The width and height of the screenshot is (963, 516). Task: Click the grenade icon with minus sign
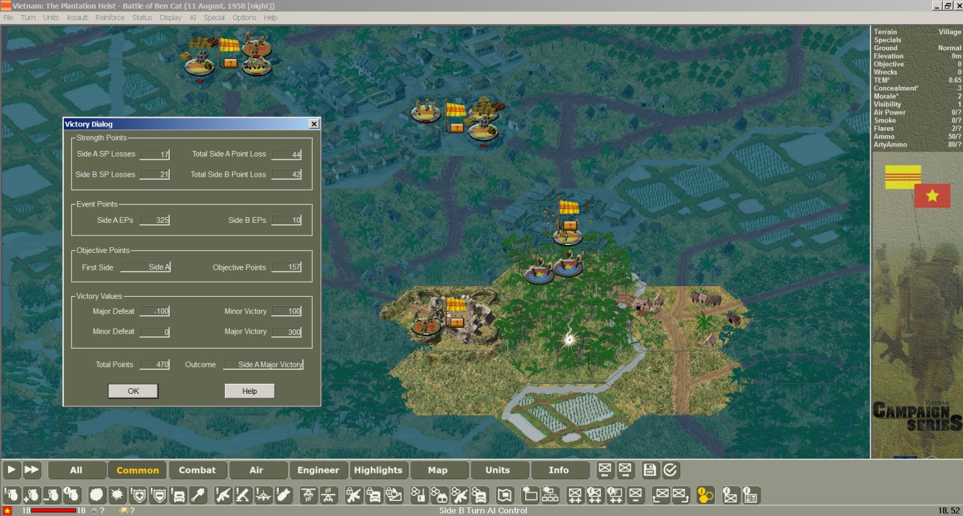[52, 495]
